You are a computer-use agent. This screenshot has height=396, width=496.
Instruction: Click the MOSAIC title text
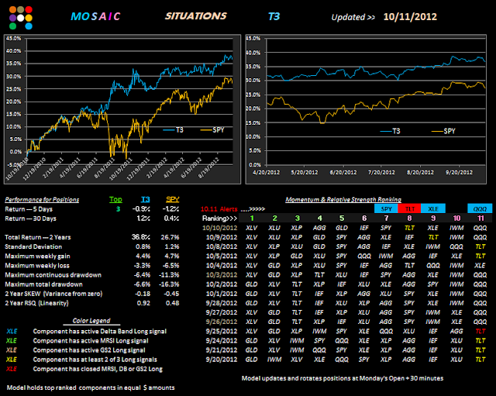(x=95, y=16)
